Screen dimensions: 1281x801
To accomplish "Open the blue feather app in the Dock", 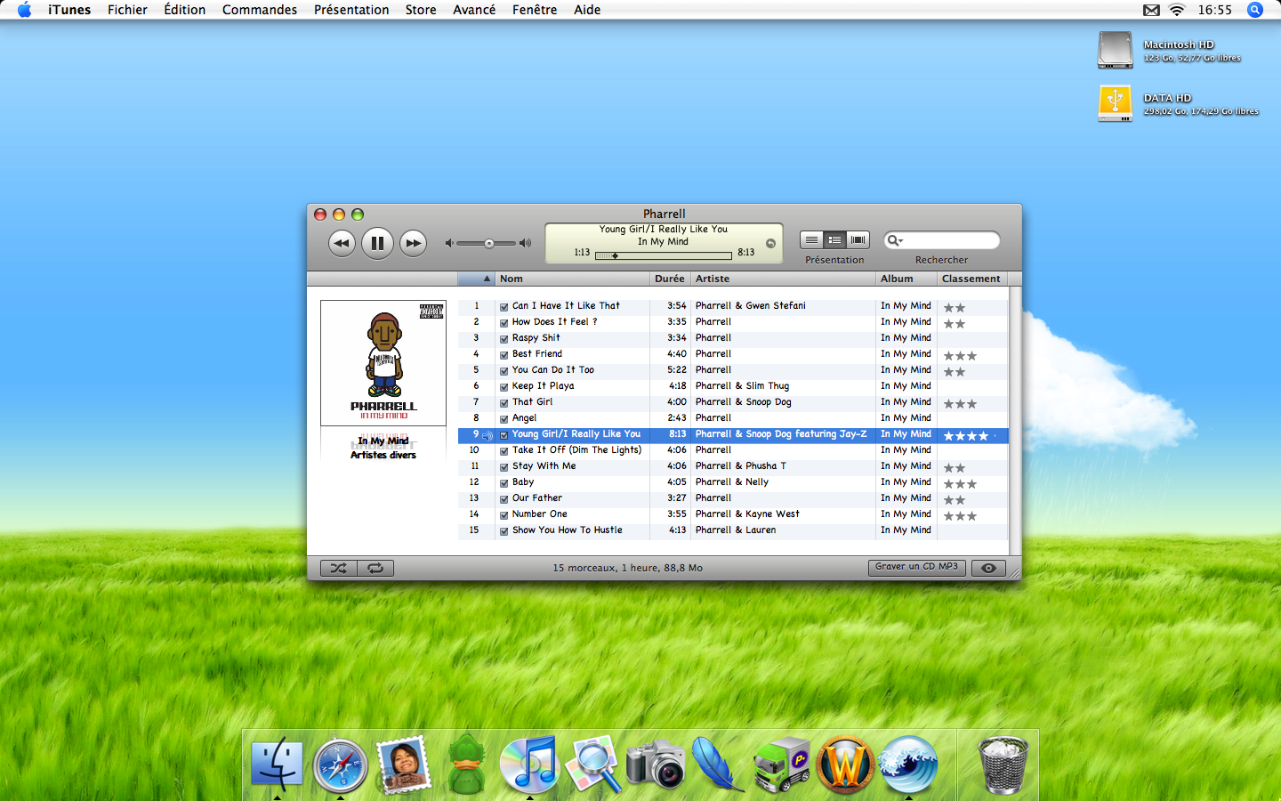I will tap(717, 764).
